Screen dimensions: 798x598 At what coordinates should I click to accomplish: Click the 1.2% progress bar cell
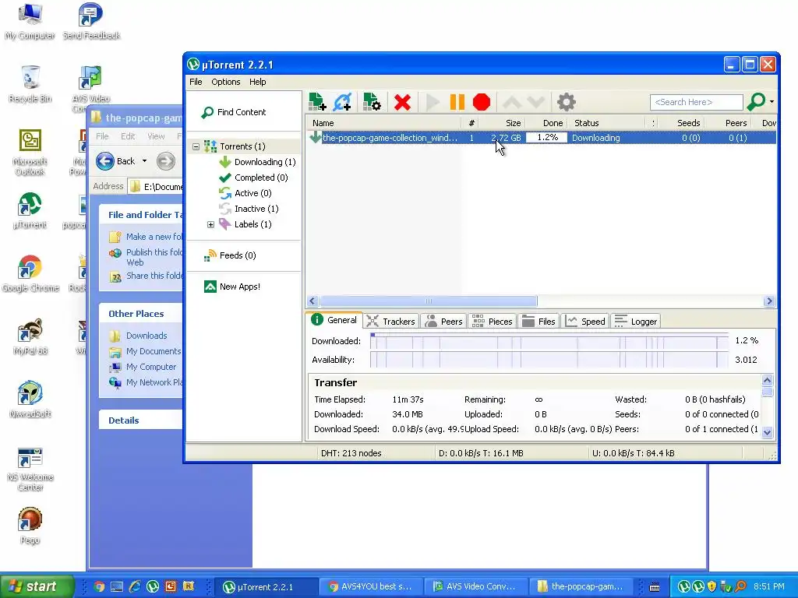coord(546,138)
